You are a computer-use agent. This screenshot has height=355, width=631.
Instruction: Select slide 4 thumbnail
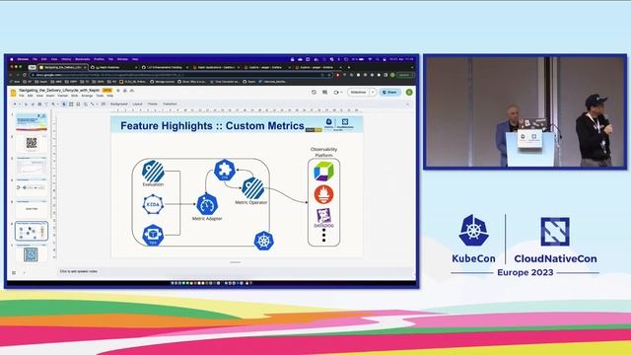pyautogui.click(x=32, y=187)
